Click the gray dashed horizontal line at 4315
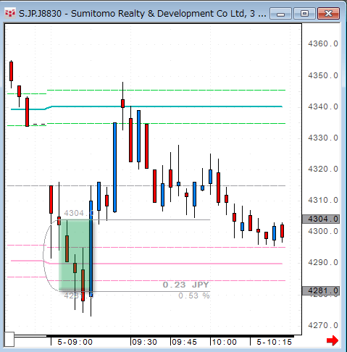347x352 pixels. (146, 186)
